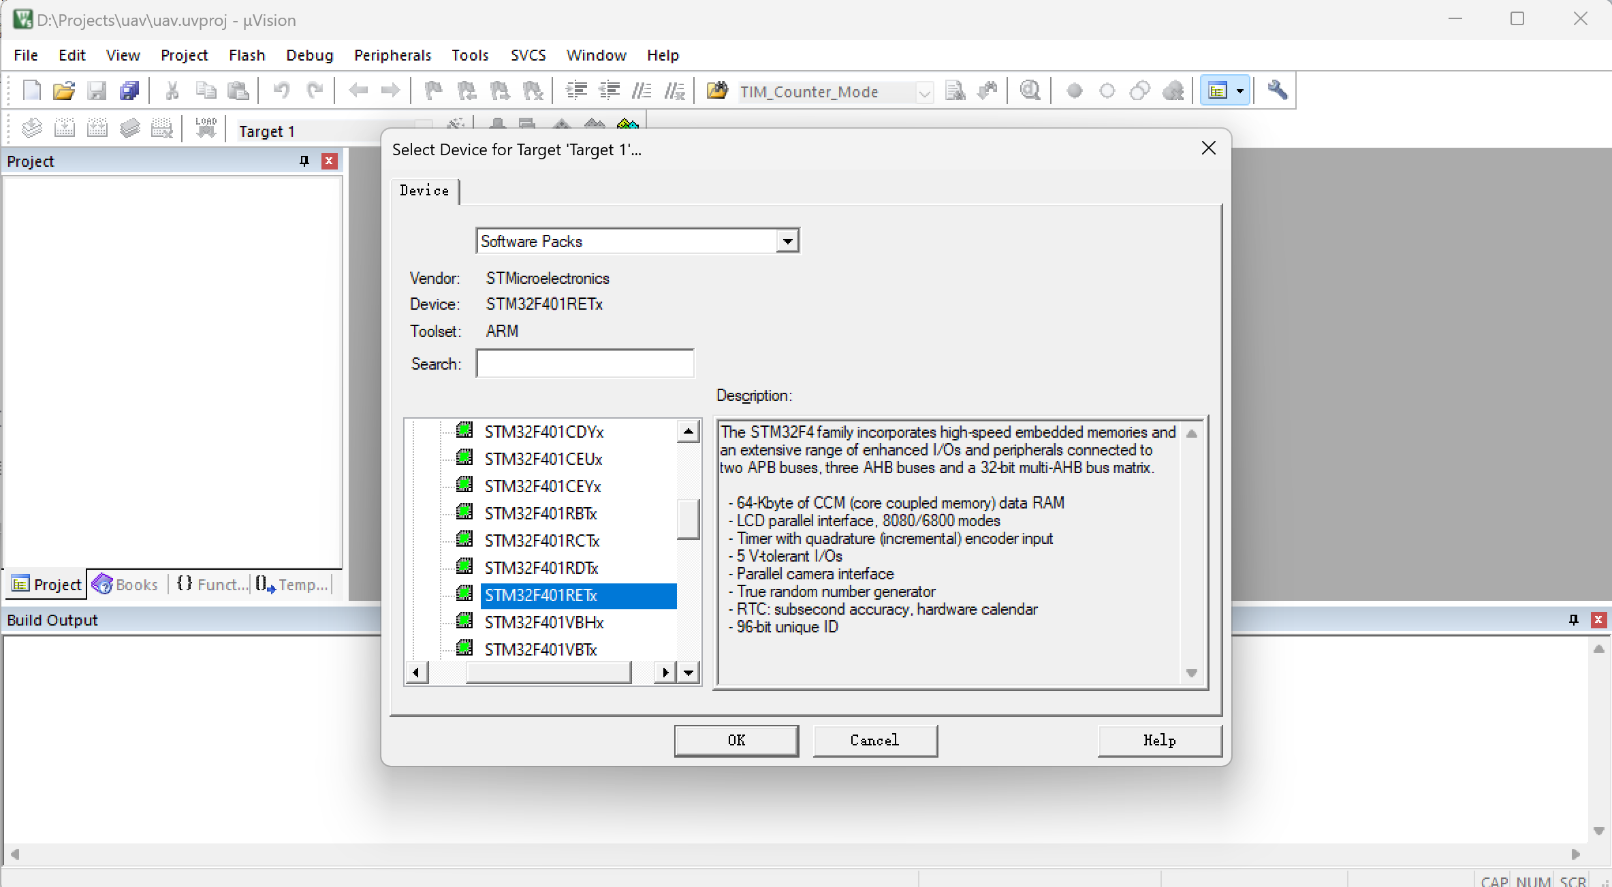Viewport: 1612px width, 887px height.
Task: Select STM32F401VBHx in device list
Action: 544,622
